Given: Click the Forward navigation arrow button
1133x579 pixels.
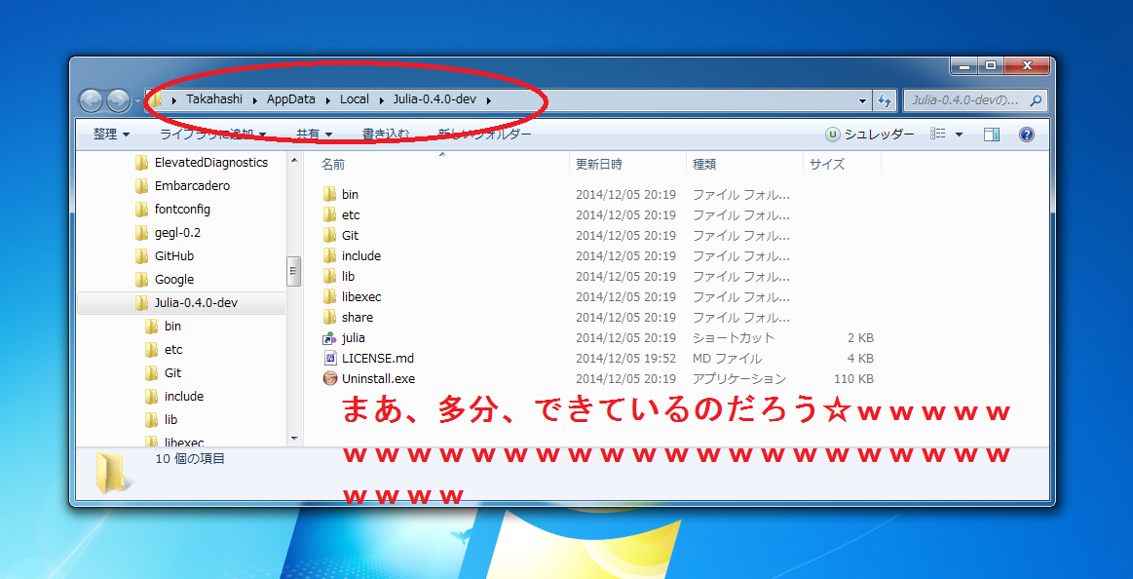Looking at the screenshot, I should (x=118, y=100).
